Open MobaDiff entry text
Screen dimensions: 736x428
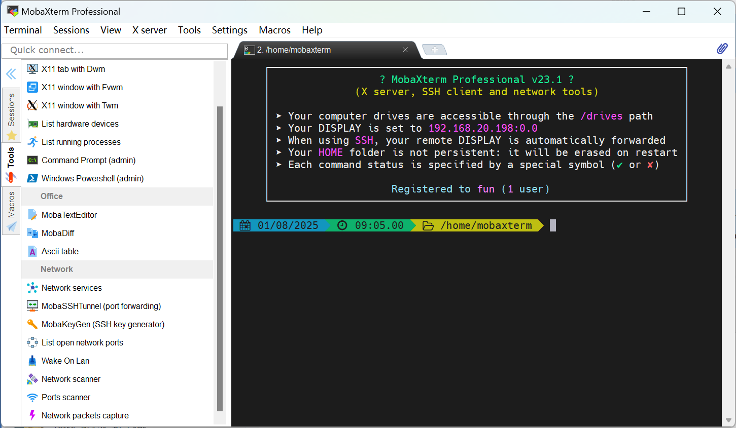click(58, 233)
